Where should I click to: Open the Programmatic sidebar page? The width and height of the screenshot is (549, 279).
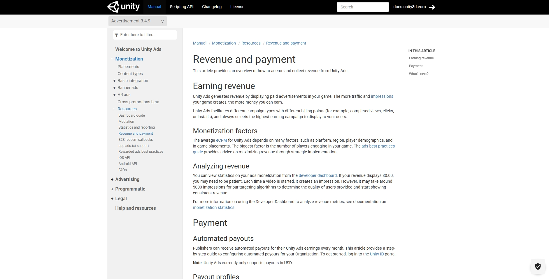(x=130, y=189)
